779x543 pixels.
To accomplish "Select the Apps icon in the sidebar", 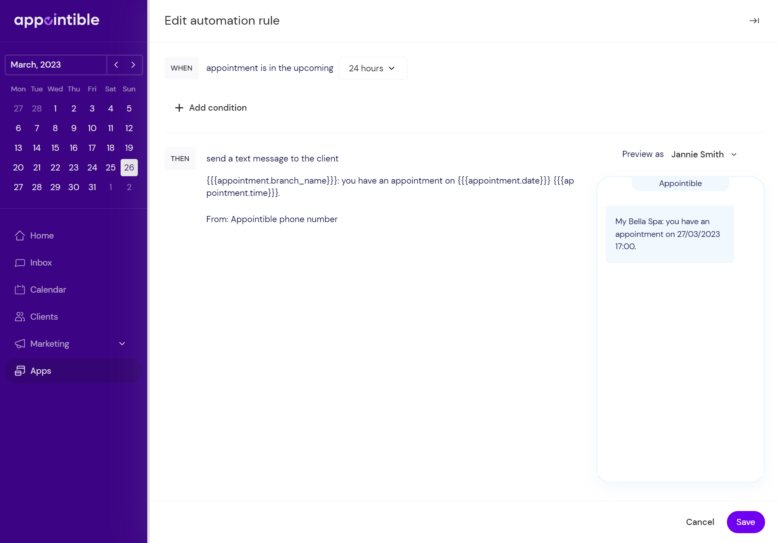I will click(x=19, y=370).
